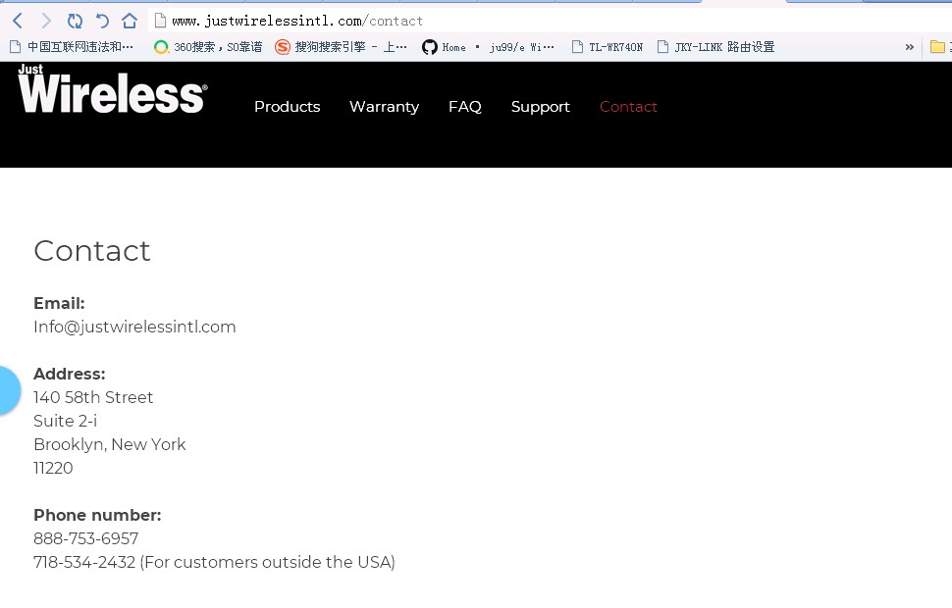Click the TL-WR740N bookmark page icon
This screenshot has width=952, height=608.
(577, 47)
